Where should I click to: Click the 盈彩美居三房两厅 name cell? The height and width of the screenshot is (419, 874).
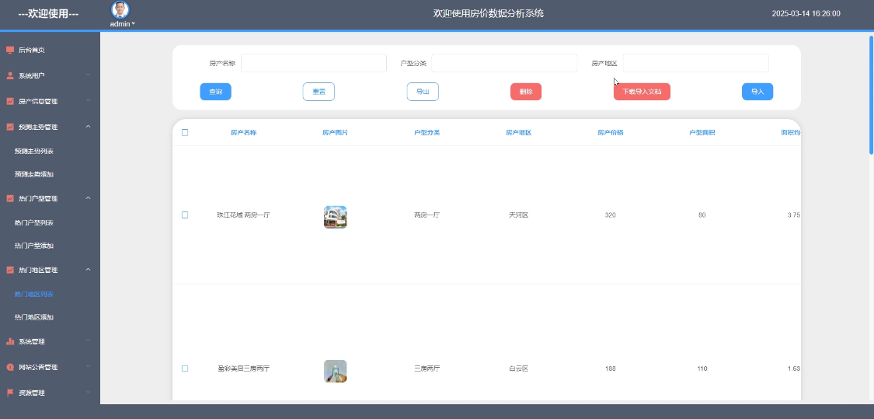[244, 368]
